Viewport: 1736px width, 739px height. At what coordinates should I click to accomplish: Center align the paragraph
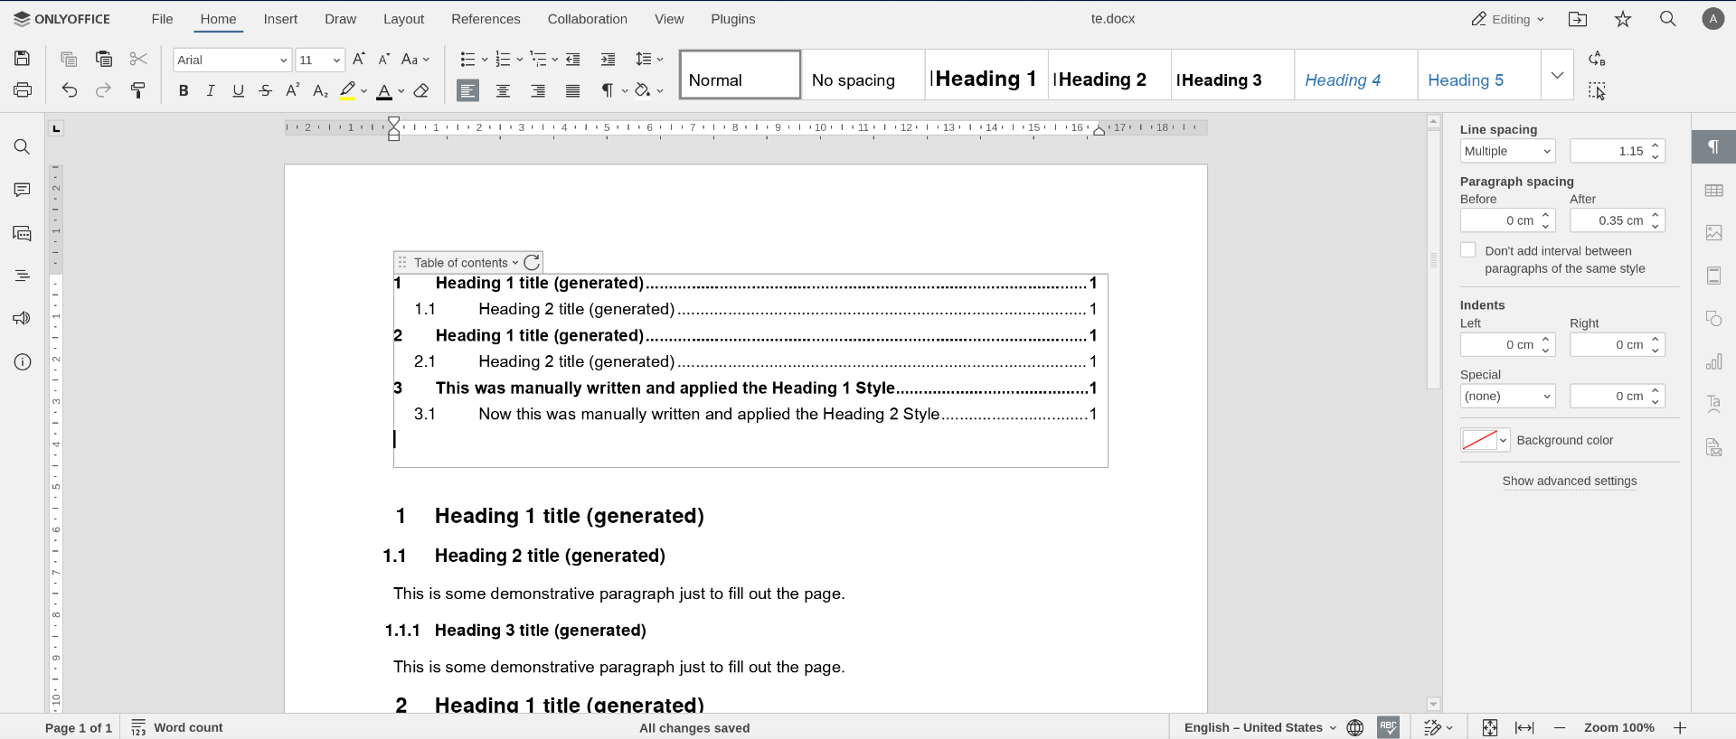[503, 90]
